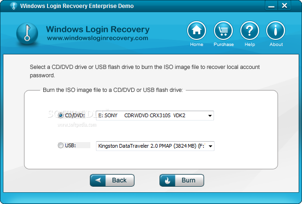Click the Home label
Image resolution: width=302 pixels, height=204 pixels.
click(x=197, y=45)
